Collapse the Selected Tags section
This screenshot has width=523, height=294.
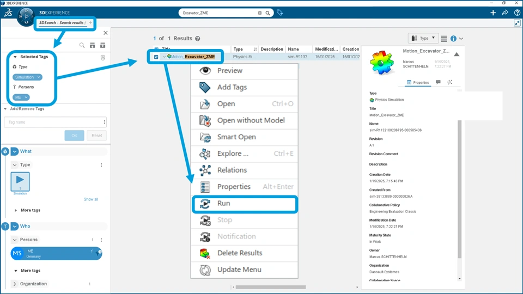15,57
